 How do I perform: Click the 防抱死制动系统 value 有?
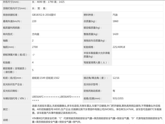pyautogui.click(x=114, y=91)
